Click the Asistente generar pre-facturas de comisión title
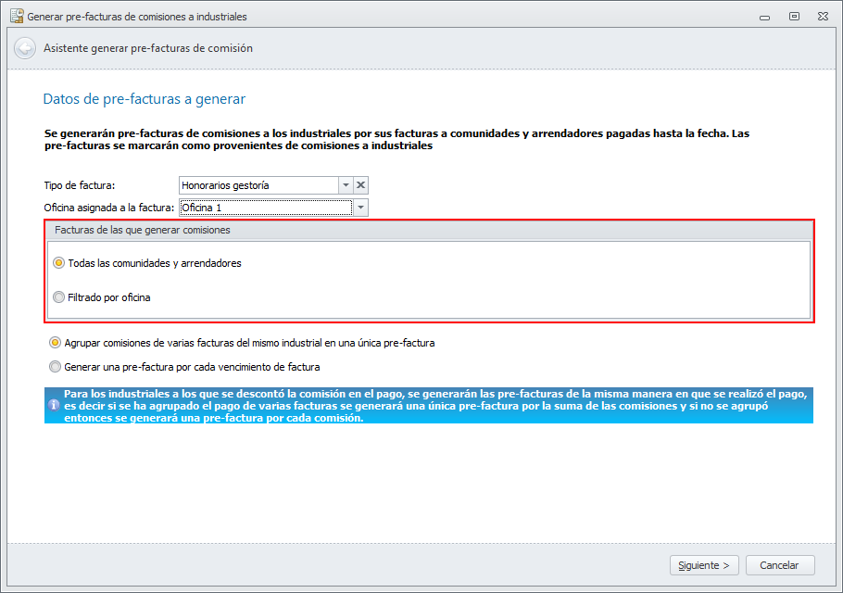Viewport: 843px width, 593px height. coord(148,48)
